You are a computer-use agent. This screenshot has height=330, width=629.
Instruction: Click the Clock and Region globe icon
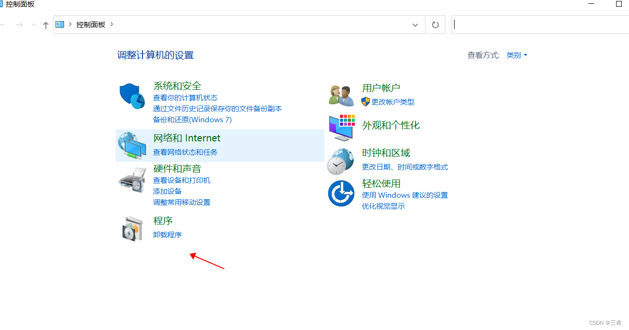coord(341,161)
